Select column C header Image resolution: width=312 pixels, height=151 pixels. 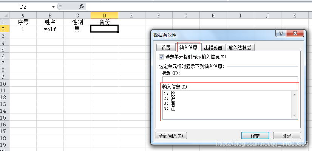coord(77,16)
